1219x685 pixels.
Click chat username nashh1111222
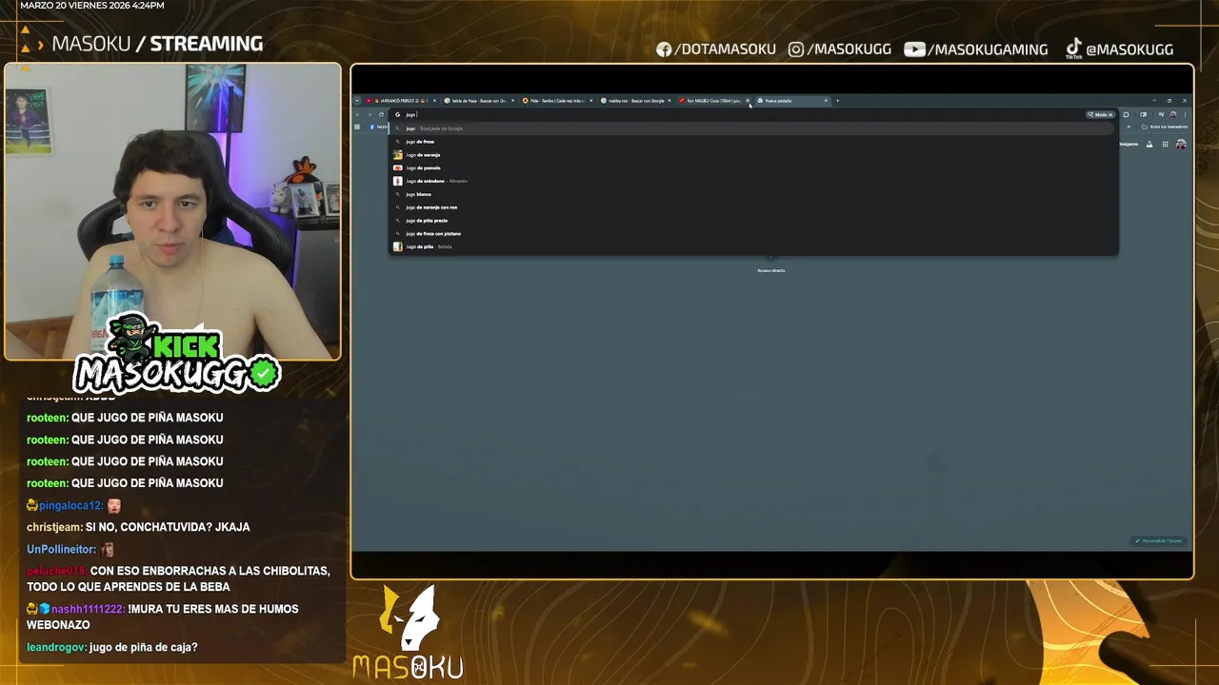pos(88,609)
